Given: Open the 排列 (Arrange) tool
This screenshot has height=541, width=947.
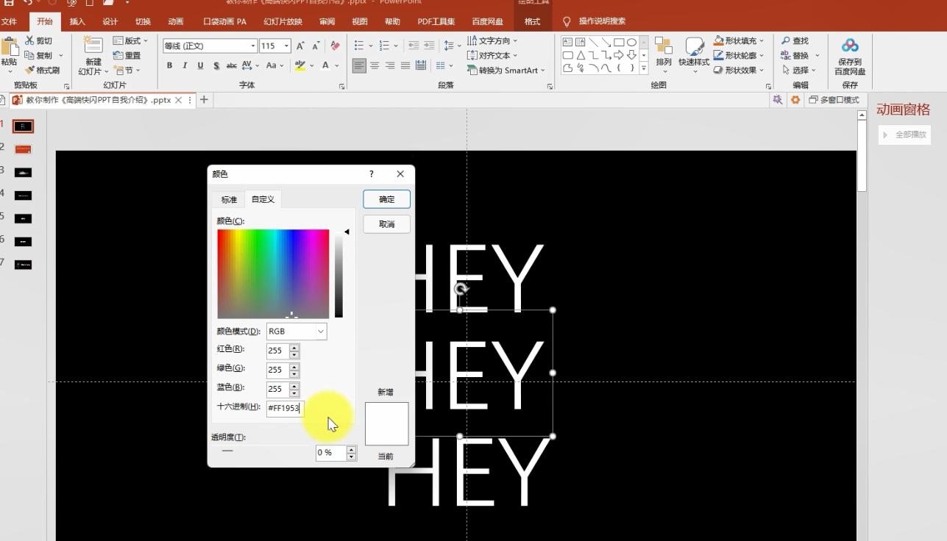Looking at the screenshot, I should (x=663, y=55).
